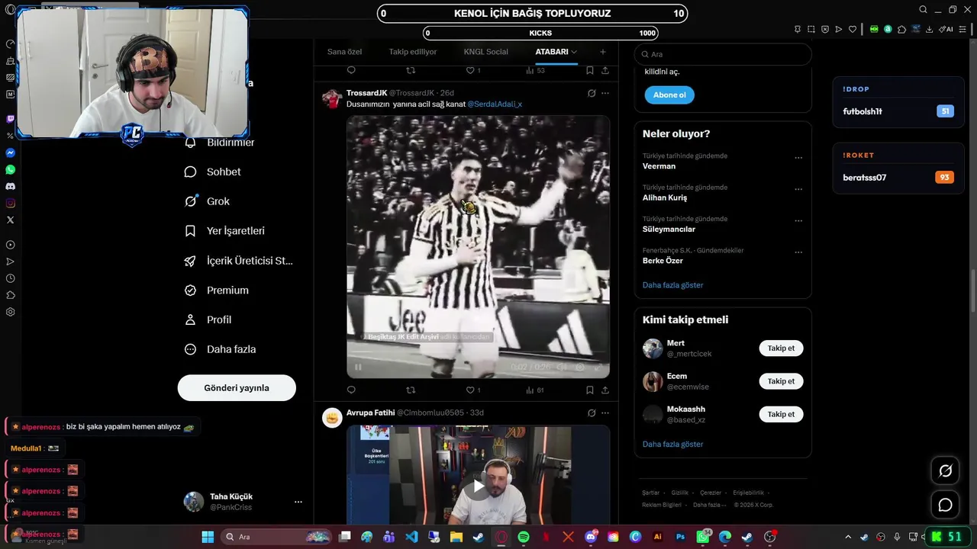Open more options for Avrupa Fatihi post
The height and width of the screenshot is (549, 977).
pyautogui.click(x=605, y=413)
